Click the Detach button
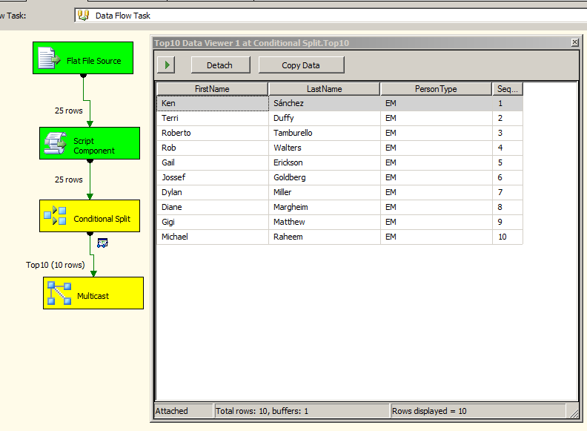The width and height of the screenshot is (587, 431). coord(221,65)
